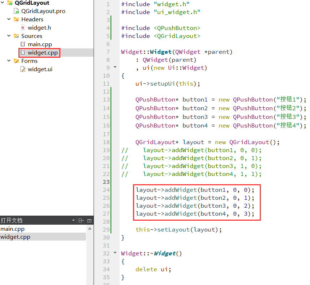Click addWidget(button4, 0, 3) on line 27

[195, 213]
